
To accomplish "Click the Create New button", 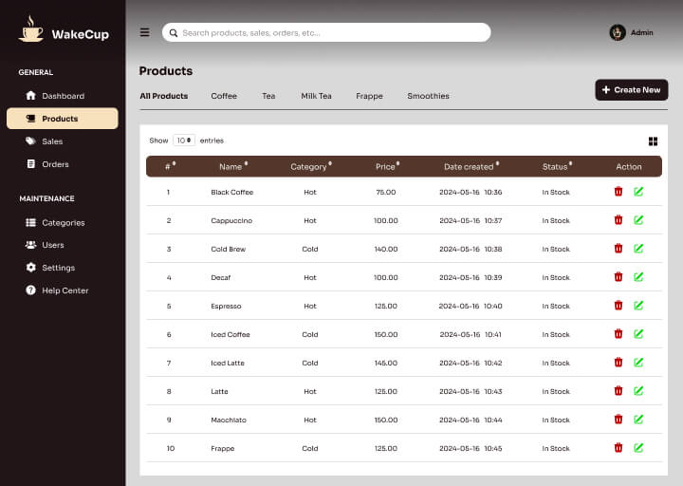I will click(631, 90).
